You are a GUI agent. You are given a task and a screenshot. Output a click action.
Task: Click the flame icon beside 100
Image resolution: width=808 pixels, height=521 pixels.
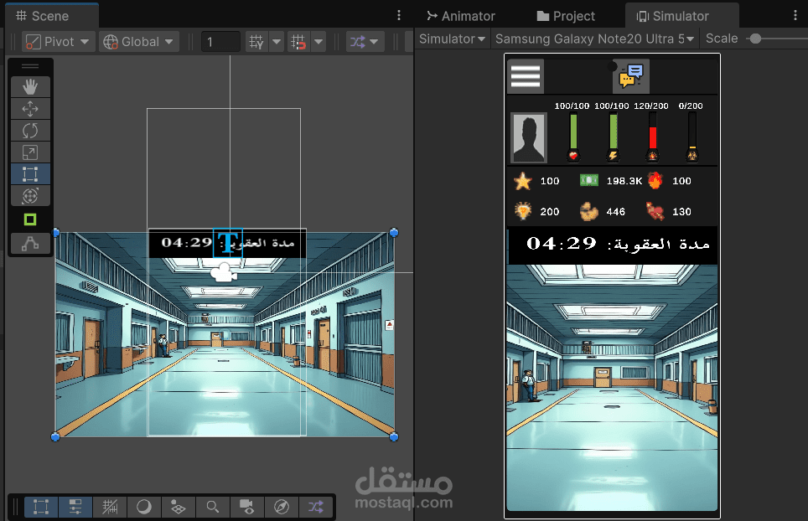click(x=655, y=180)
